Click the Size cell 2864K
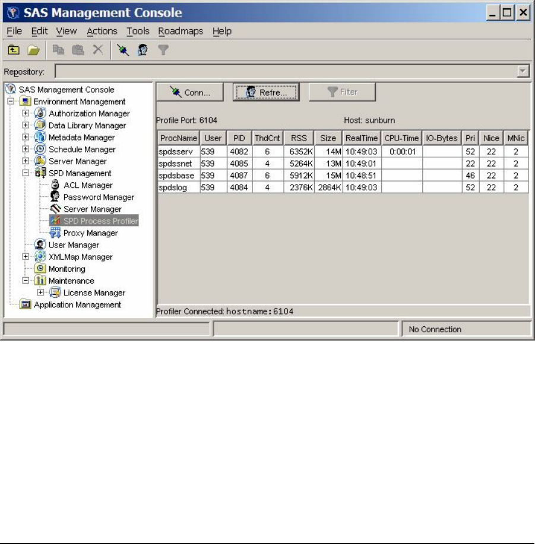Image resolution: width=535 pixels, height=544 pixels. click(x=329, y=187)
